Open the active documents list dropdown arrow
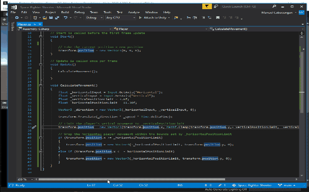The width and height of the screenshot is (309, 192). (x=302, y=24)
